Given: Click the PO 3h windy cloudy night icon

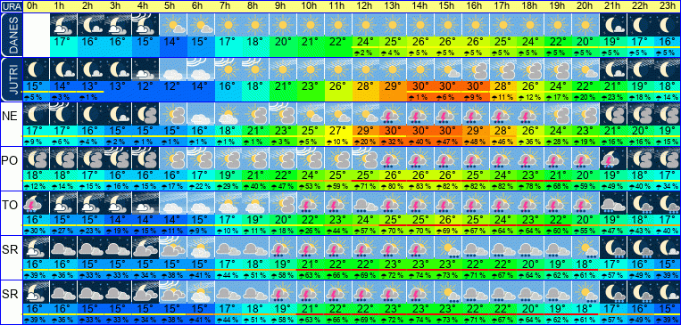Looking at the screenshot, I should click(119, 158).
